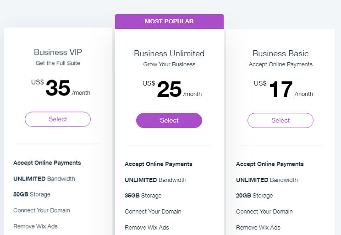Click bold Accept Online Payments under Business VIP

(47, 163)
